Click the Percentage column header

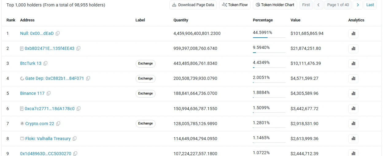point(263,20)
